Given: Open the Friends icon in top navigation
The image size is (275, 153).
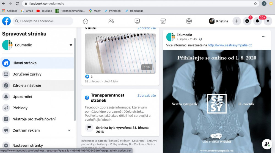Looking at the screenshot, I should [111, 21].
